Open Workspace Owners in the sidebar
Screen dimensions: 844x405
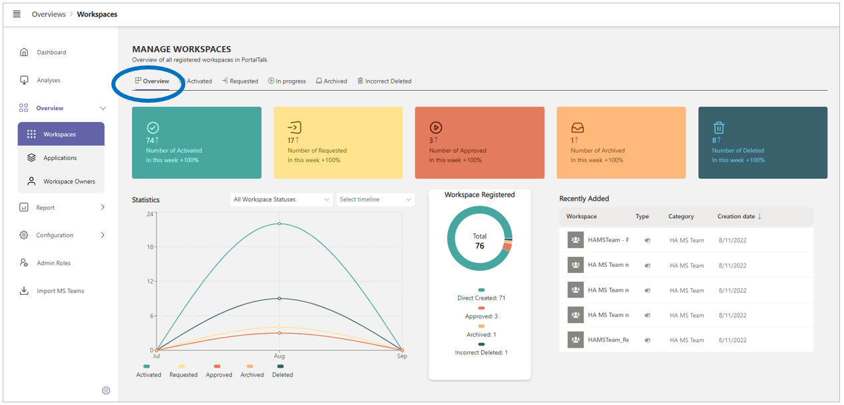point(69,181)
